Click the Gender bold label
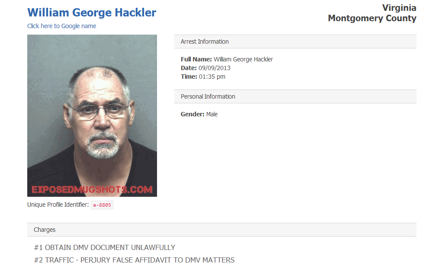Image resolution: width=436 pixels, height=269 pixels. [x=192, y=114]
